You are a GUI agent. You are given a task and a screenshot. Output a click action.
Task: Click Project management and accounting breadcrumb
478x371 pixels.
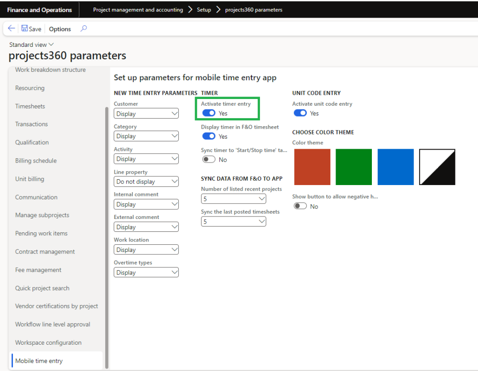coord(138,10)
